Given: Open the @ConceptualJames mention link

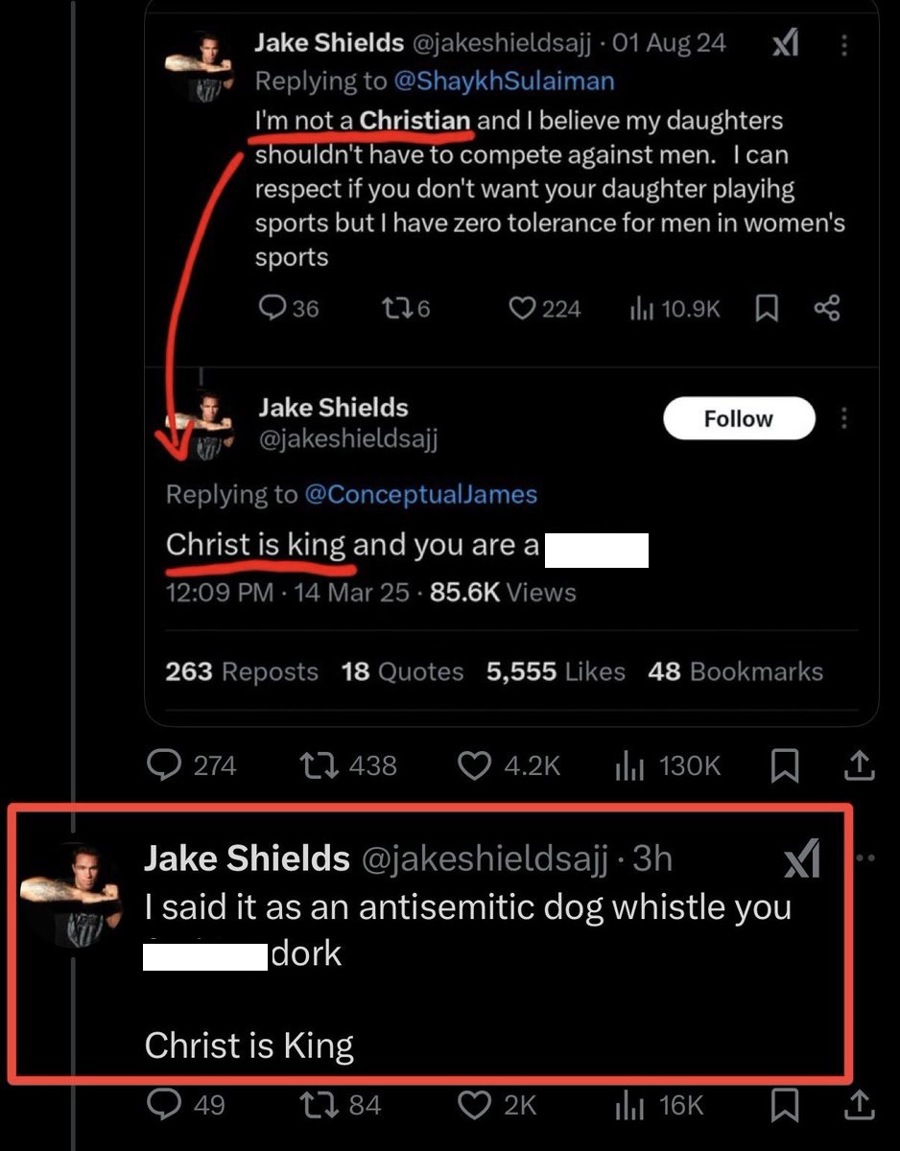Looking at the screenshot, I should tap(420, 494).
